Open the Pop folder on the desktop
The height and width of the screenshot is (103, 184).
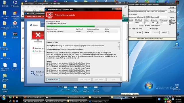click(5, 35)
